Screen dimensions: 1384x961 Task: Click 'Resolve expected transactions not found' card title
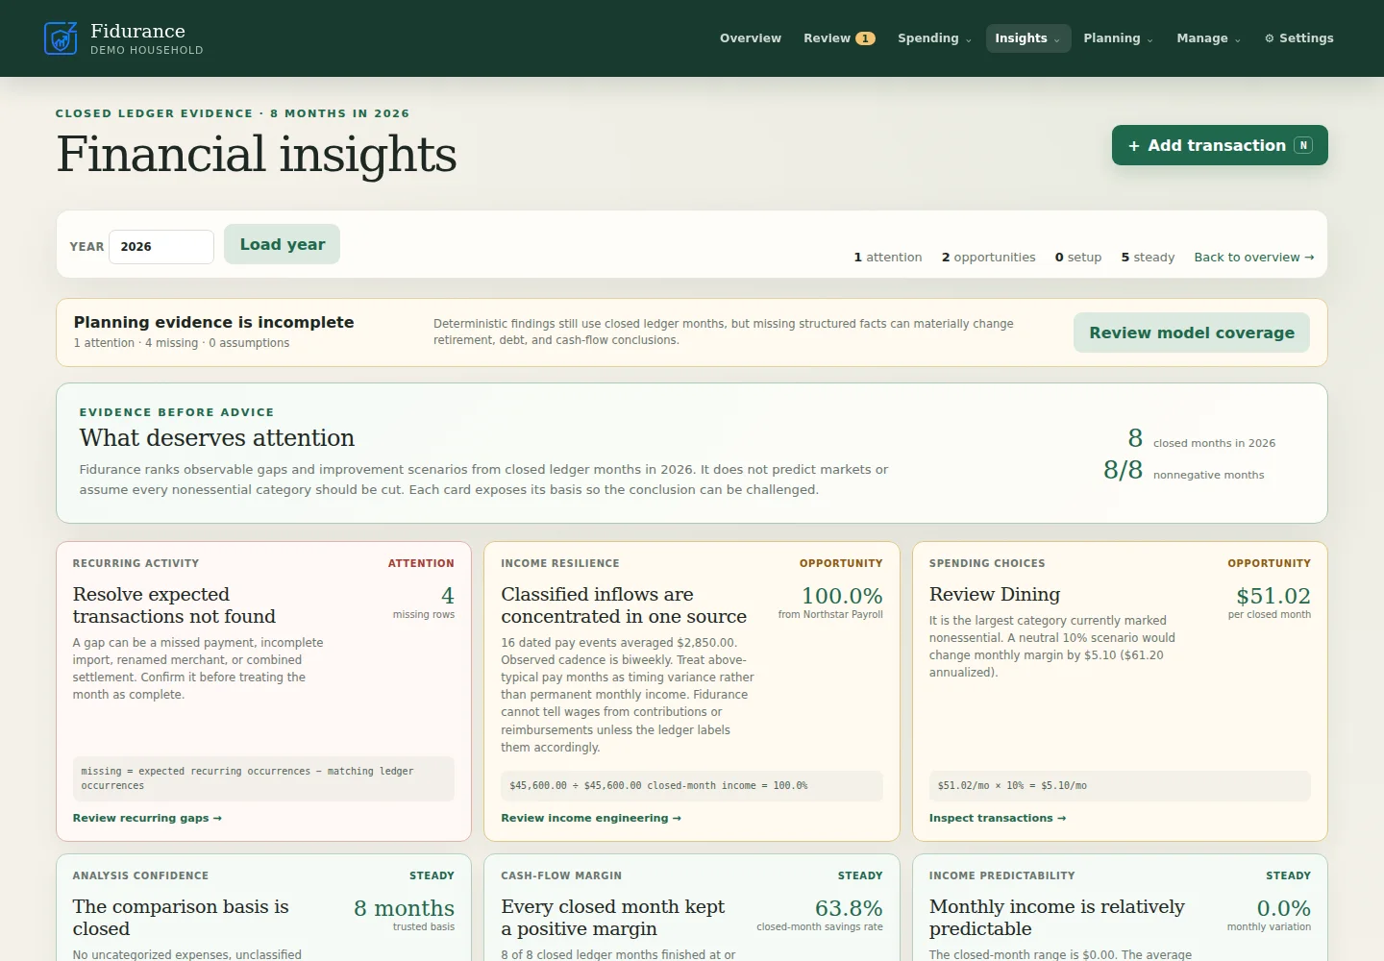[174, 605]
